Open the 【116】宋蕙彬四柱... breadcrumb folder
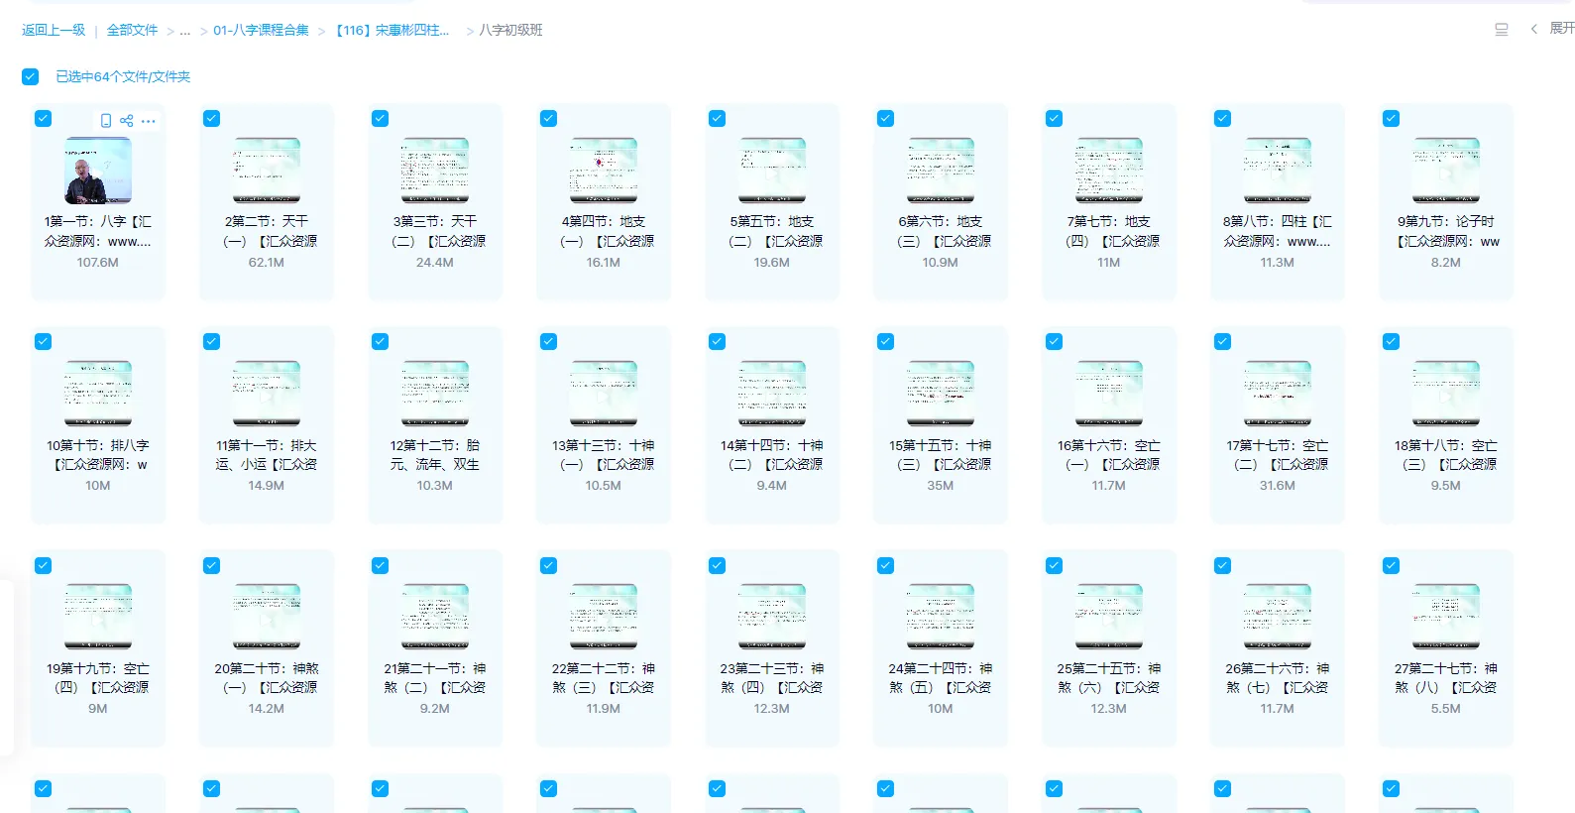 click(x=391, y=31)
